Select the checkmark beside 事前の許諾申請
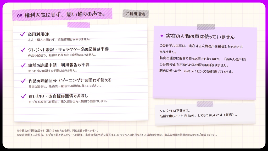The width and height of the screenshot is (268, 151). pos(23,65)
